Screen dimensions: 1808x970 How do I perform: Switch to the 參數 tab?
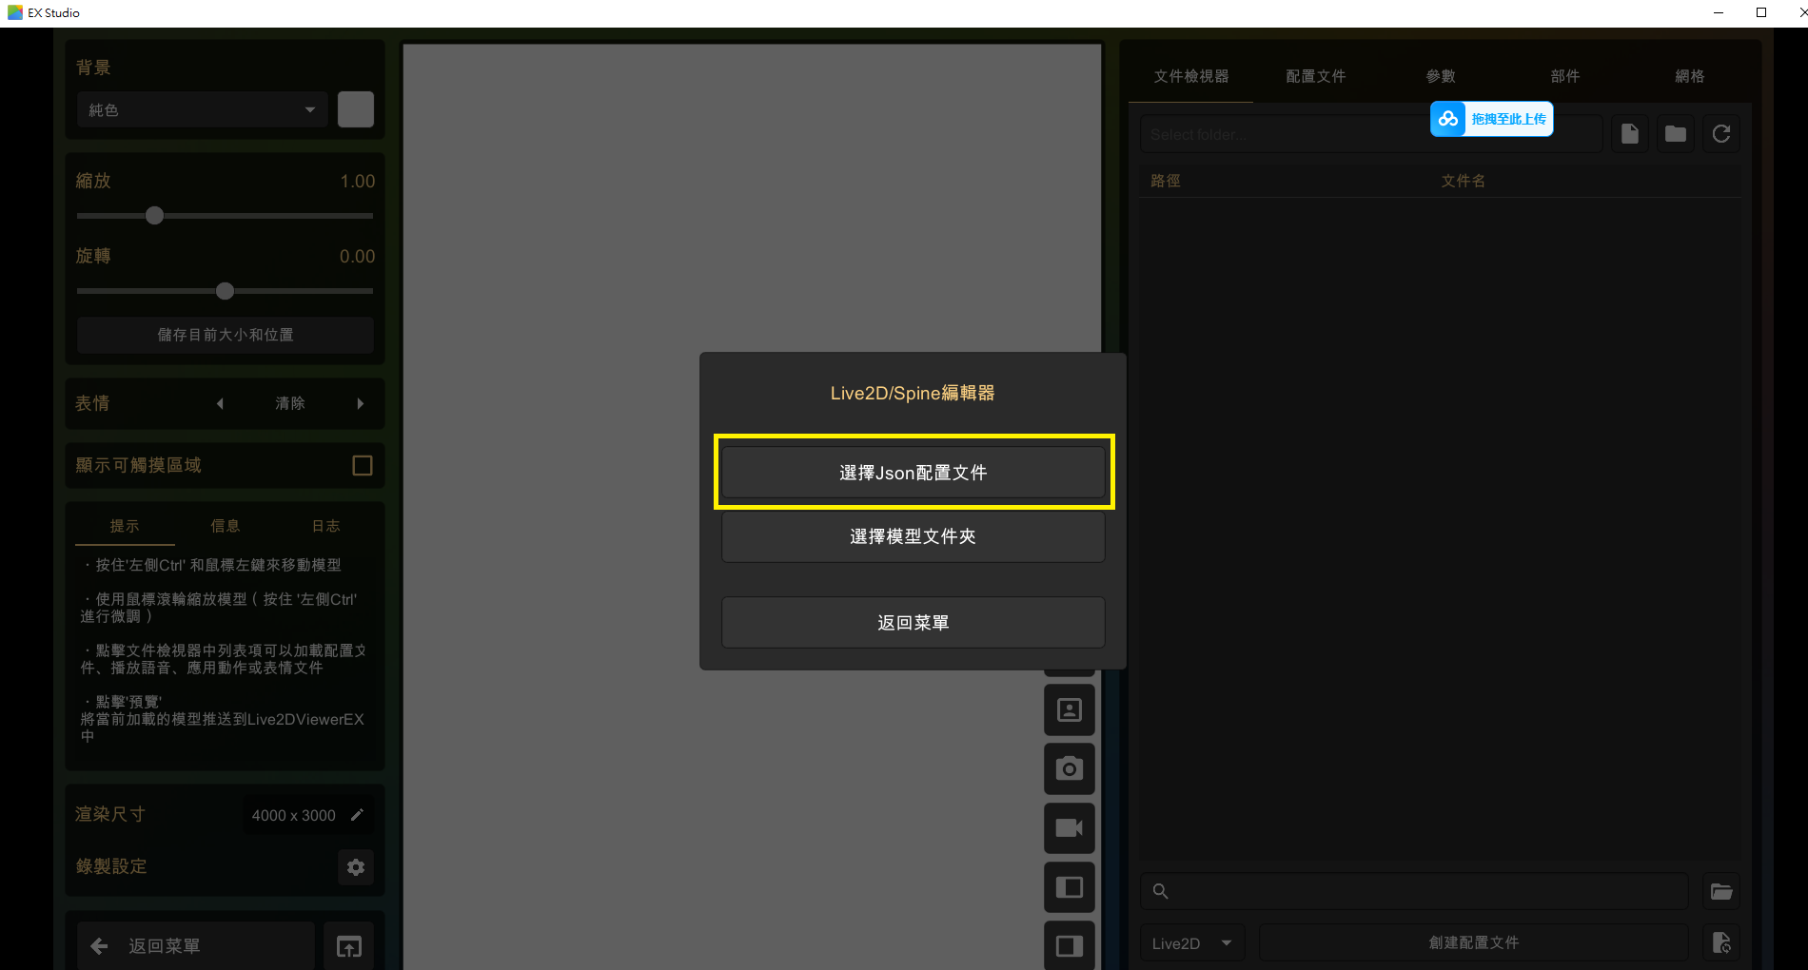point(1440,76)
